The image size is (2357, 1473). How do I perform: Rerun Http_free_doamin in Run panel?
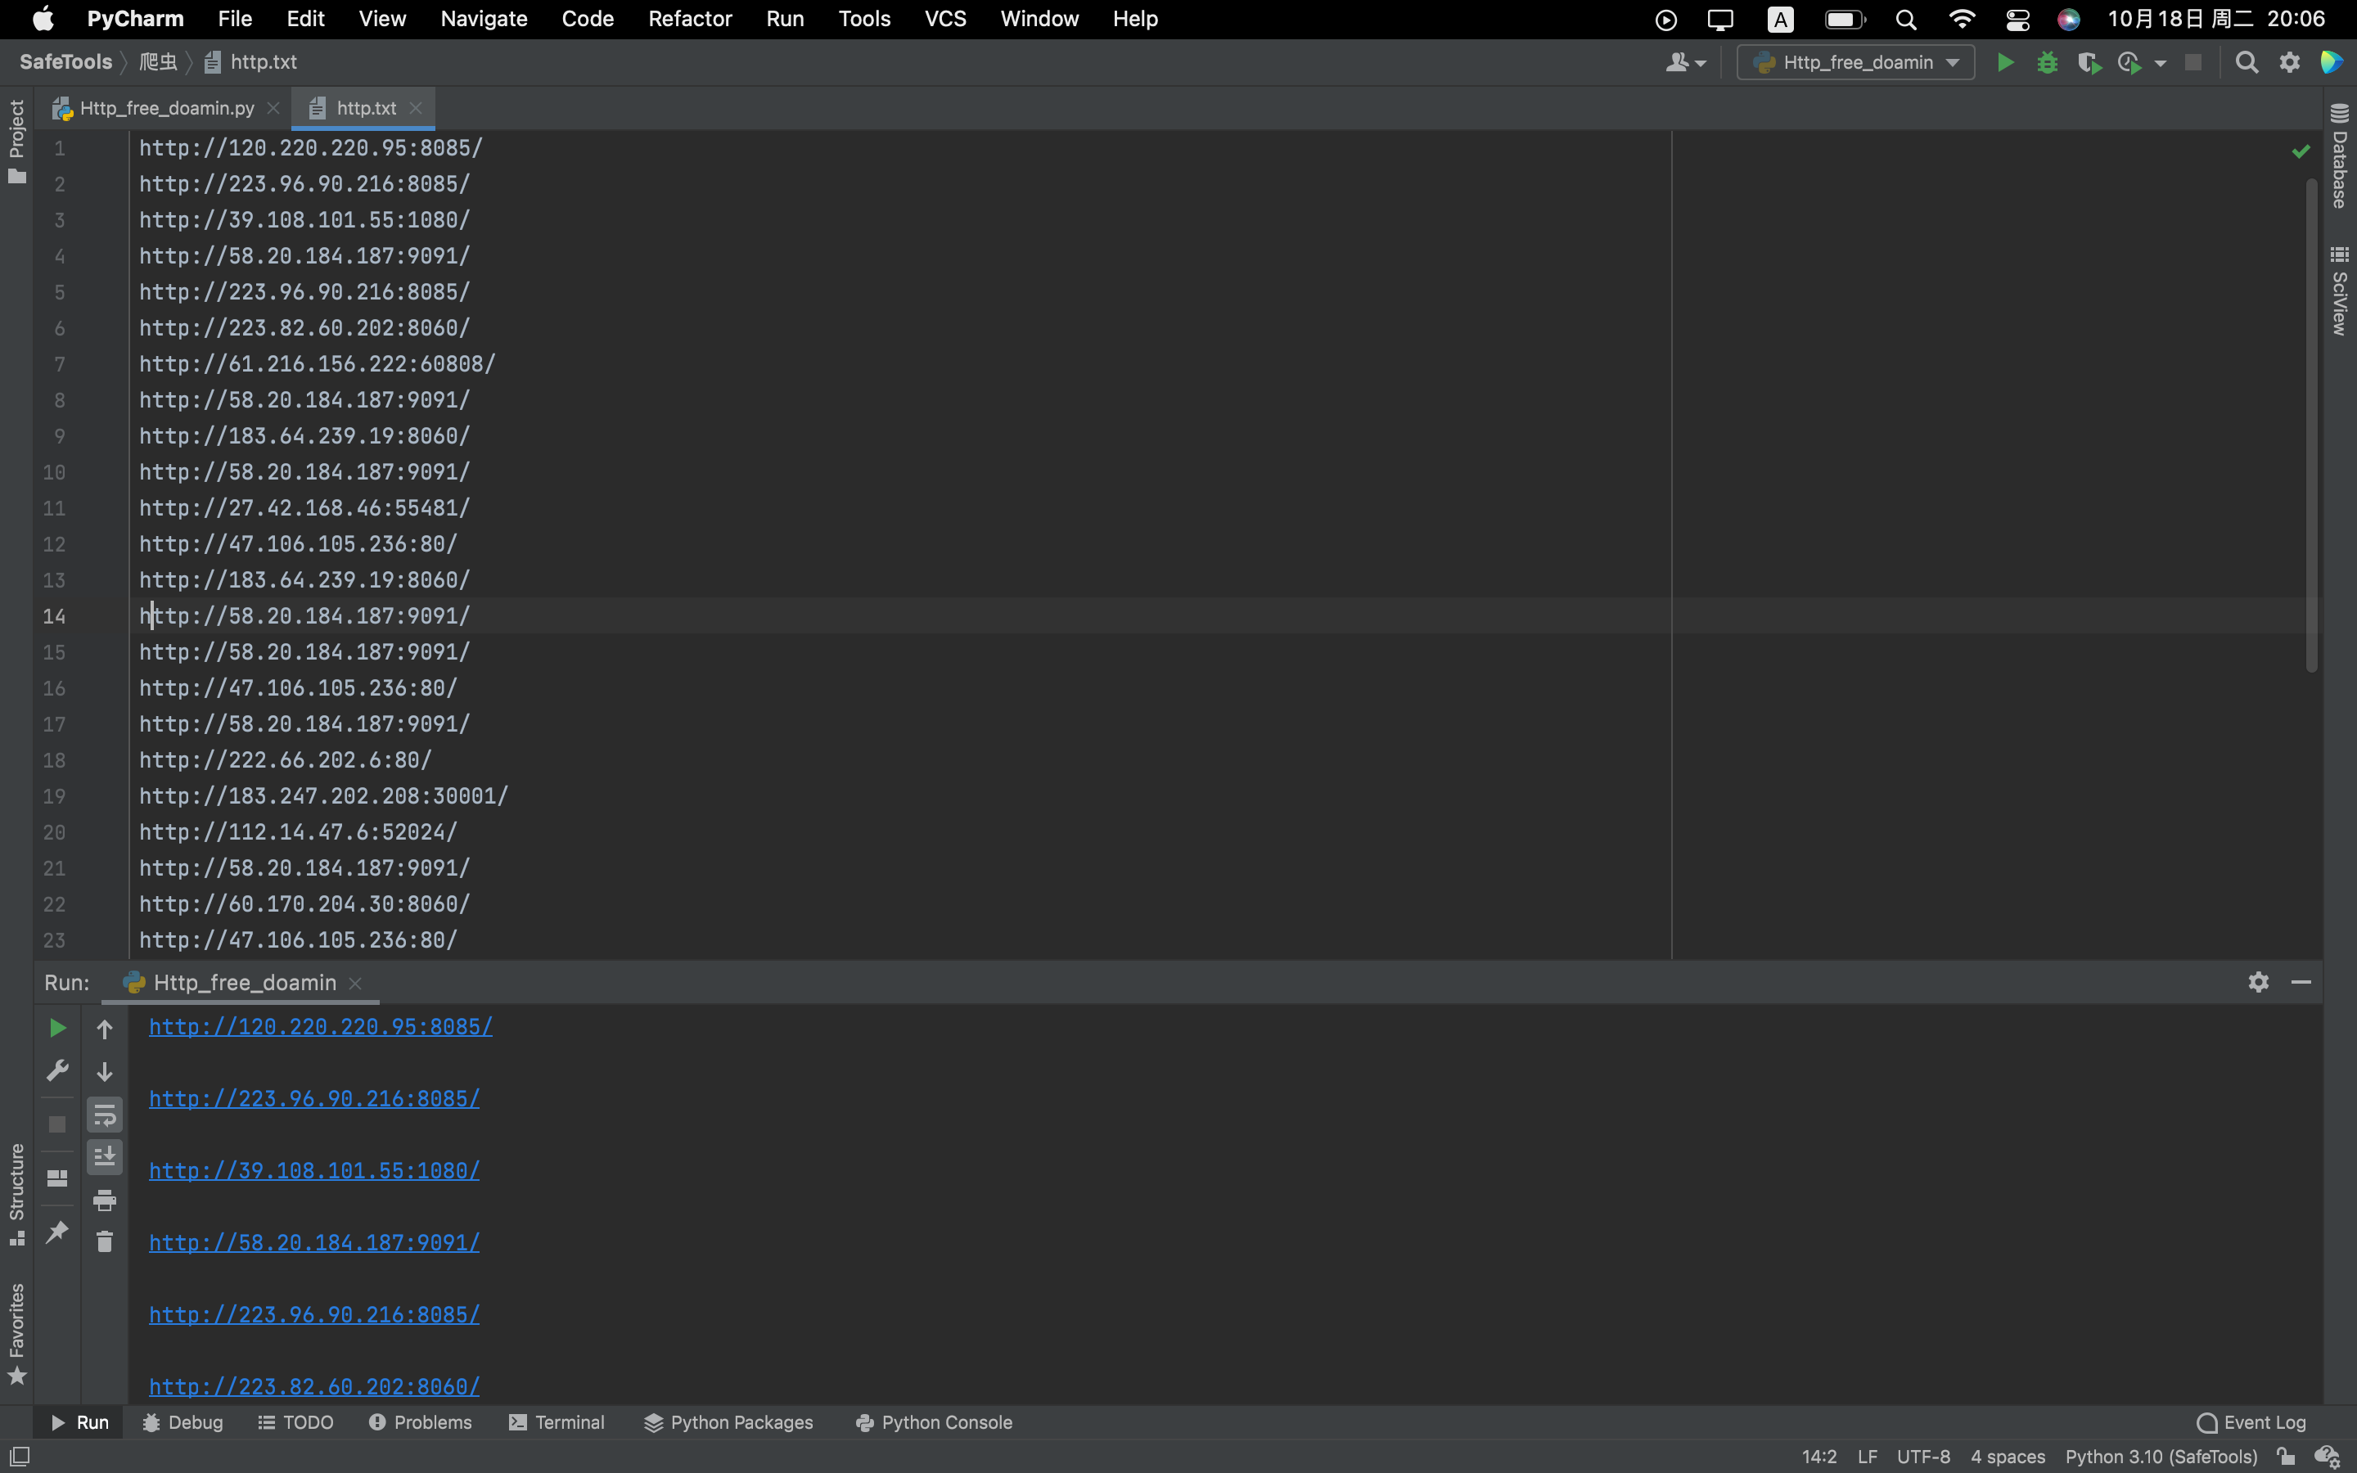(56, 1028)
